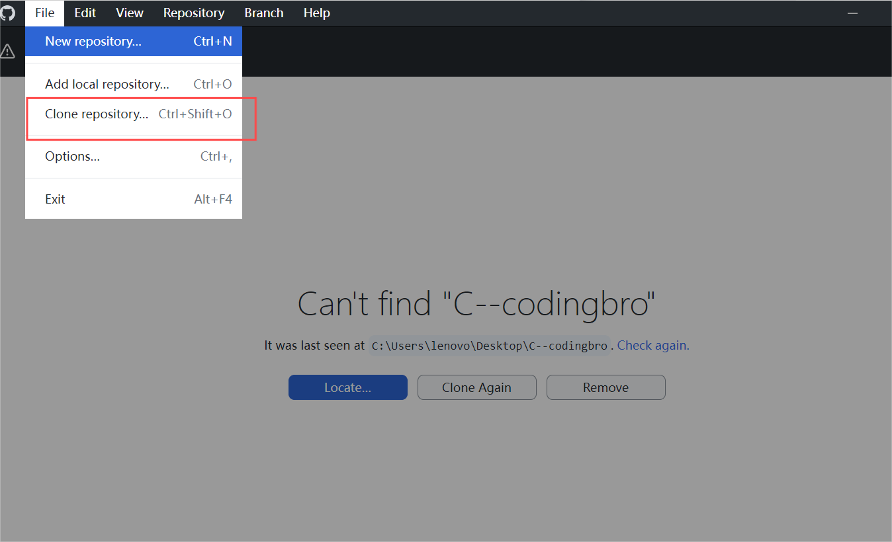This screenshot has width=892, height=542.
Task: Choose Exit in the File menu
Action: point(134,199)
